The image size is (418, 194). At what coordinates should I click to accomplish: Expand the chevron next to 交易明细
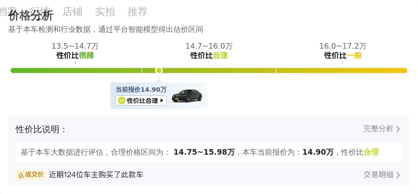[x=398, y=175]
